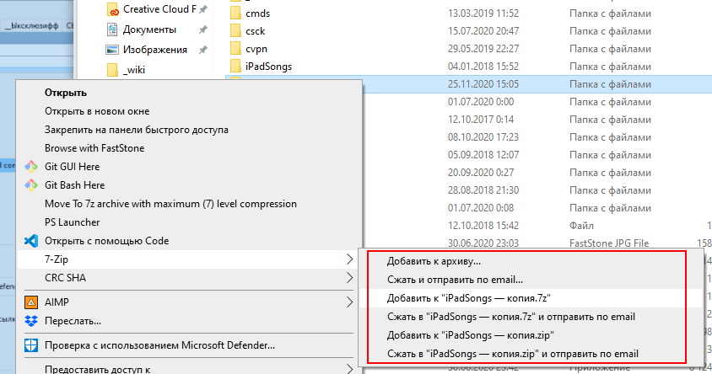This screenshot has height=374, width=712.
Task: Click the Dropbox icon beside Переслать
Action: click(x=31, y=321)
